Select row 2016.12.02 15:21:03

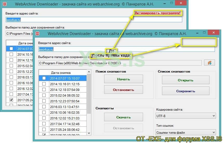click(63, 118)
